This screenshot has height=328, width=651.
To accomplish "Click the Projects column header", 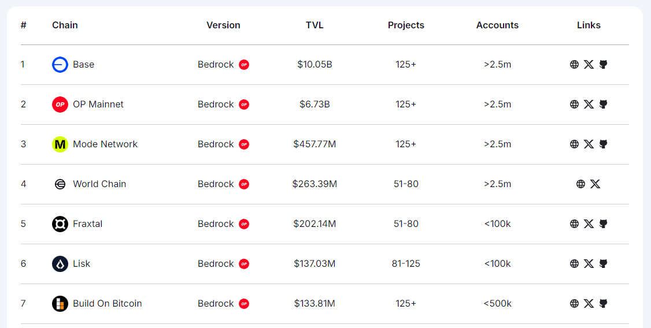I will pyautogui.click(x=406, y=25).
